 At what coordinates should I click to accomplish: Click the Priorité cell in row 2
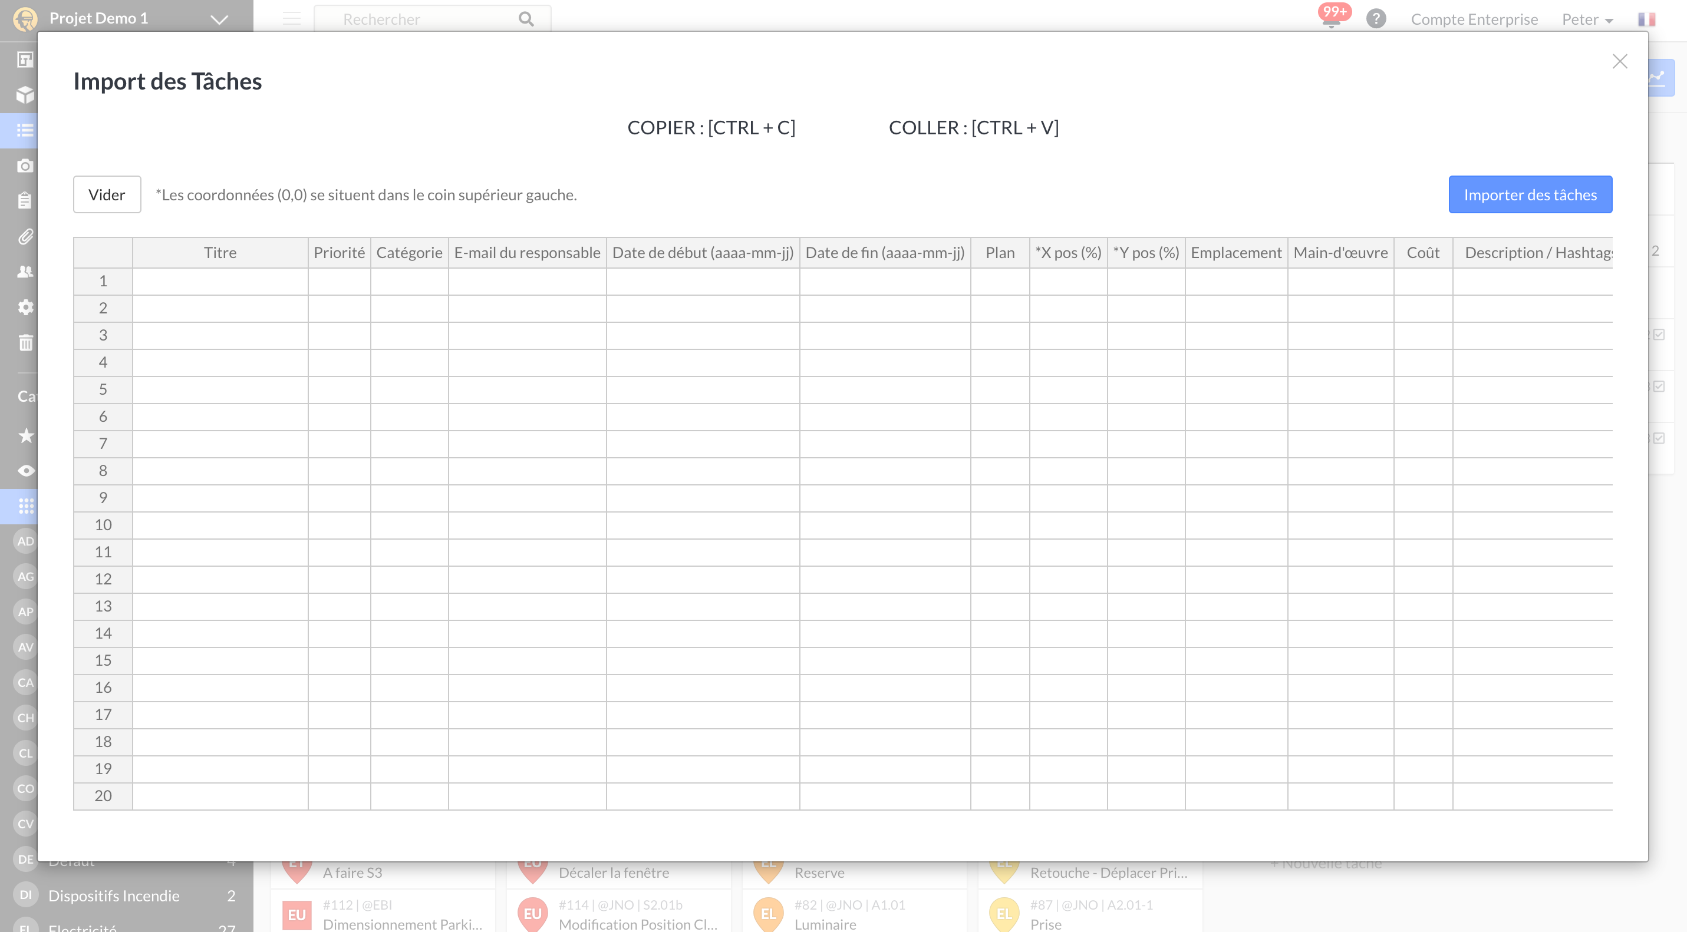point(340,308)
